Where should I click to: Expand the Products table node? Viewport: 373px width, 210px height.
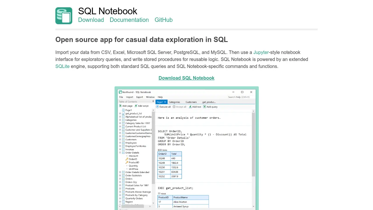click(x=120, y=188)
